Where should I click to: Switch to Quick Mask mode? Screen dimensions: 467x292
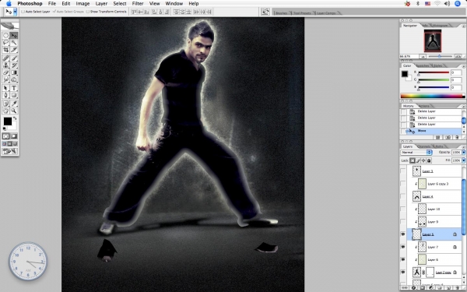(x=14, y=136)
